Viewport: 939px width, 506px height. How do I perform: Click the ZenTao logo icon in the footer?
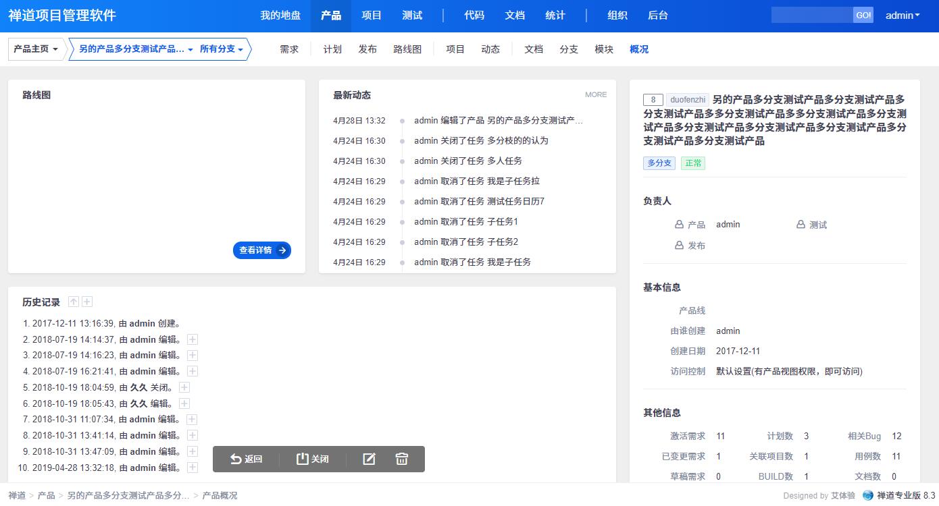868,495
